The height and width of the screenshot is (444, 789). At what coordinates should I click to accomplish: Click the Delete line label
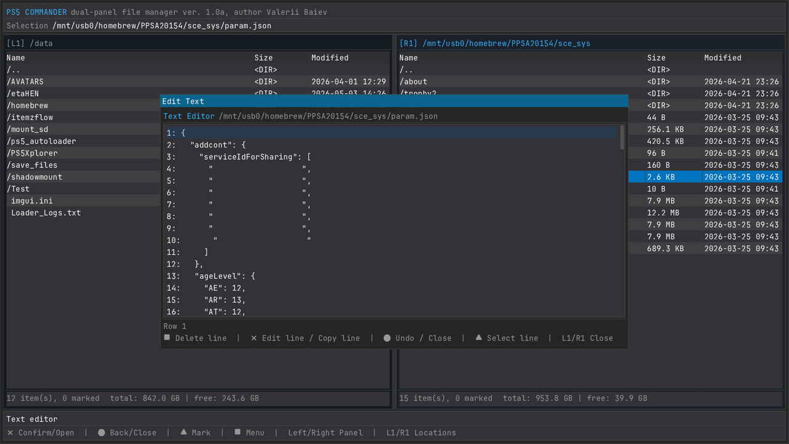click(x=201, y=338)
